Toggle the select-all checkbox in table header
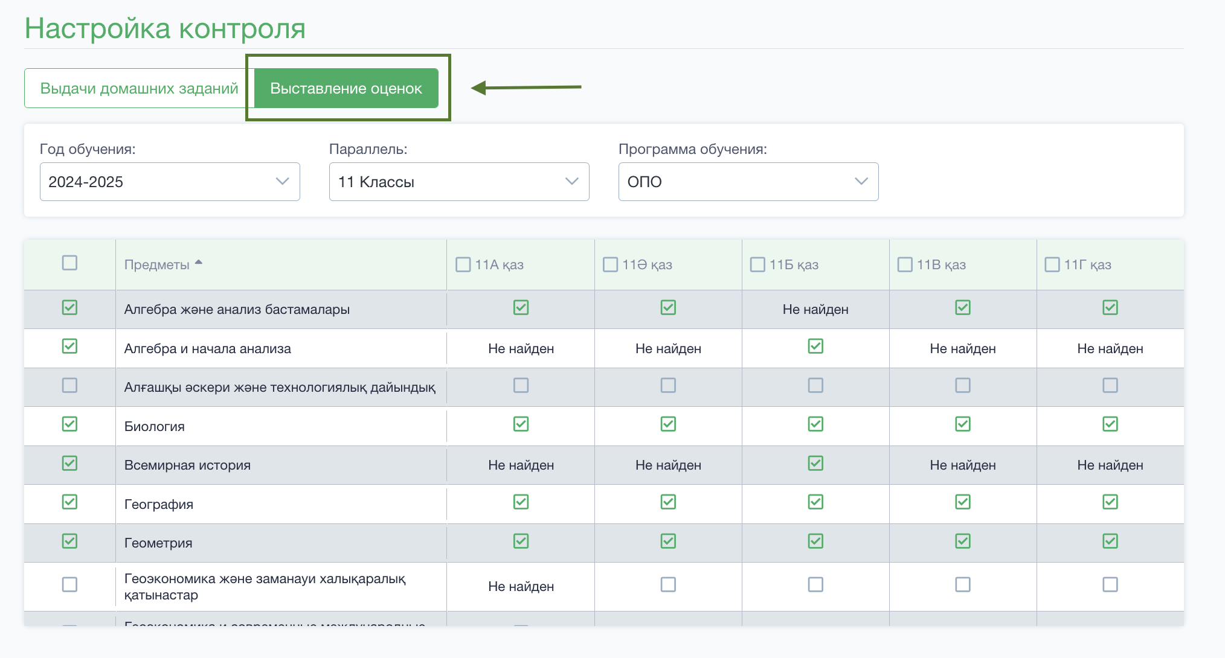Screen dimensions: 1225x658 tap(69, 263)
